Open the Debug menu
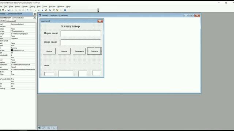The width and height of the screenshot is (234, 131). (x=32, y=7)
